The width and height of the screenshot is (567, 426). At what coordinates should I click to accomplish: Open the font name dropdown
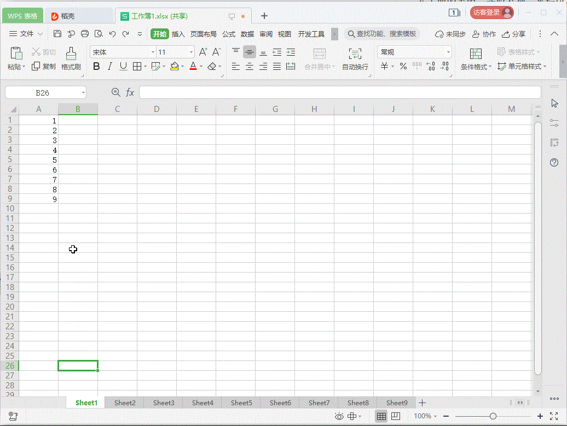[x=153, y=52]
